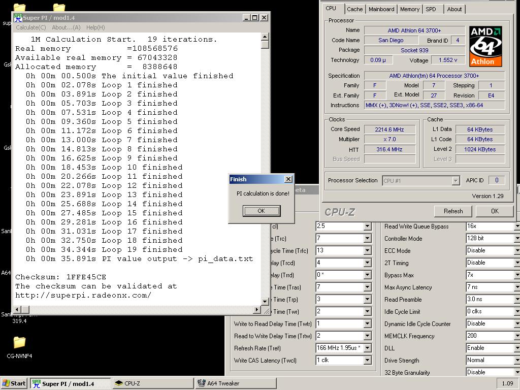Open the 32 Byte Granularity dropdown
The height and width of the screenshot is (390, 520).
(517, 372)
